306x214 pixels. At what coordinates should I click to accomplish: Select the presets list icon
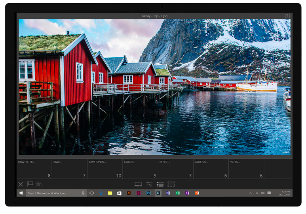point(160,184)
